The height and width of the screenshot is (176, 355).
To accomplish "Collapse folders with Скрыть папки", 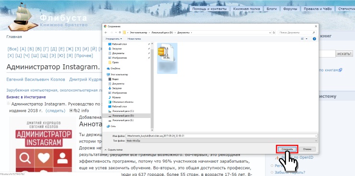I will (114, 150).
